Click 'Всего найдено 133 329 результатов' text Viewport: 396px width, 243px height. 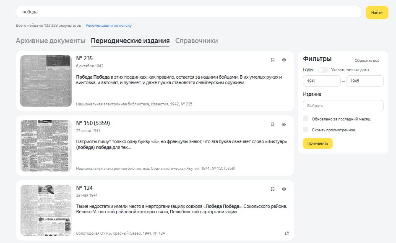tap(48, 26)
